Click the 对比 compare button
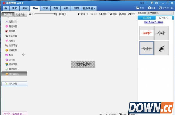The width and height of the screenshot is (175, 115). [x=123, y=114]
